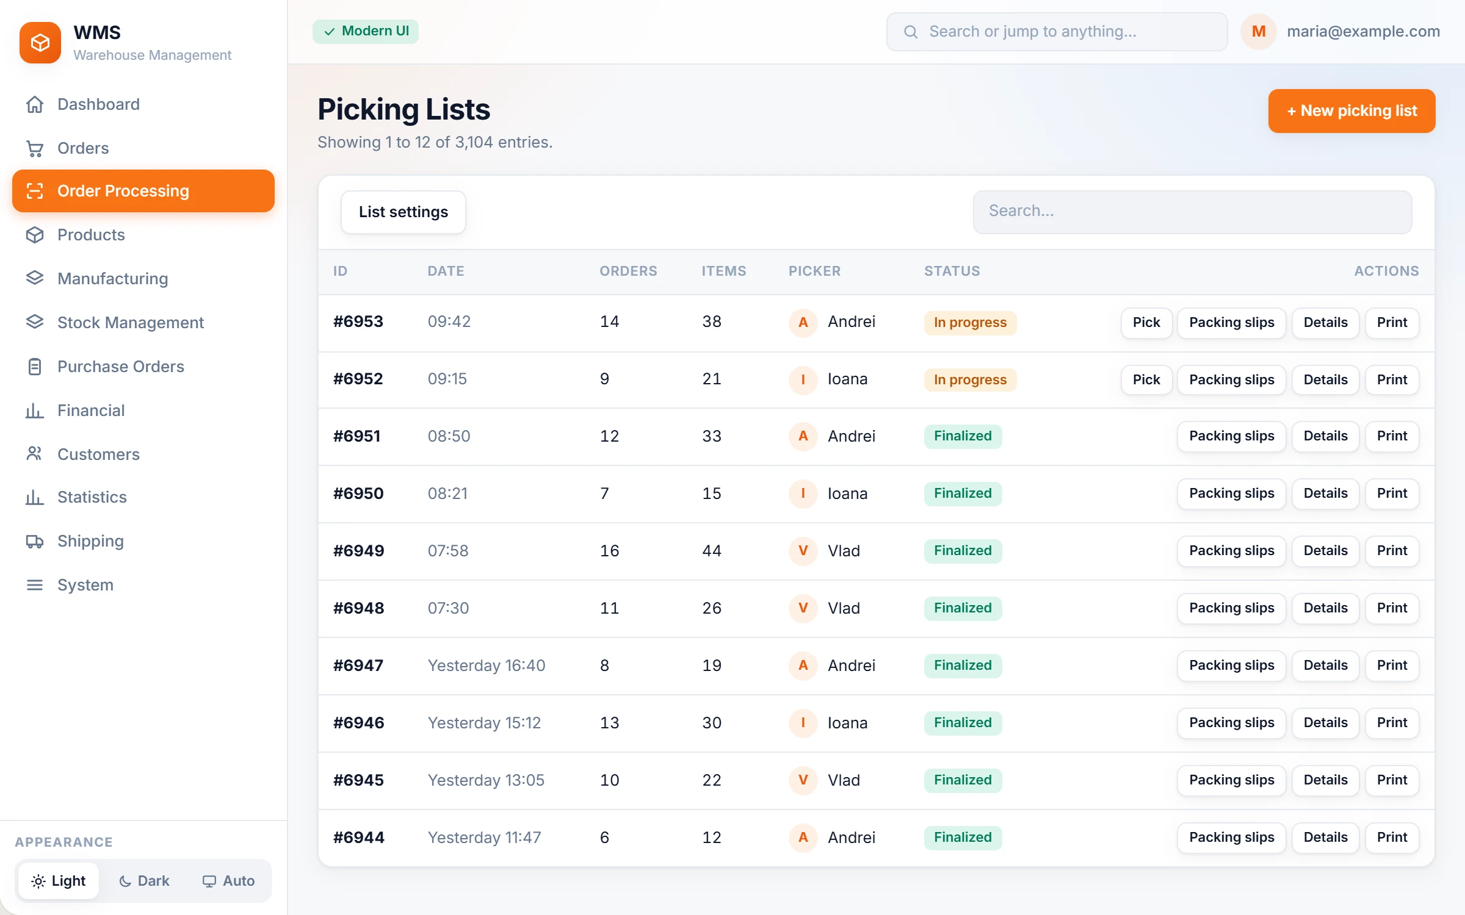
Task: Click the Finalized status of #6949
Action: tap(963, 551)
